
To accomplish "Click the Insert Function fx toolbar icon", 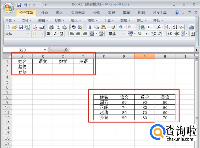I will point(159,27).
